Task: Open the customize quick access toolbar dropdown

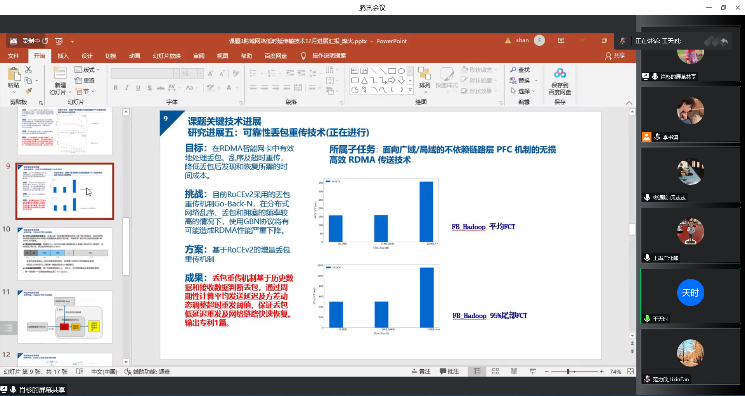Action: pyautogui.click(x=73, y=41)
